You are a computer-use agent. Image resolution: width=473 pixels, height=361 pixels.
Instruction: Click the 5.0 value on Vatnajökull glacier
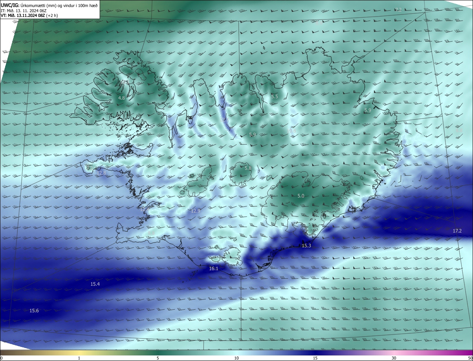pyautogui.click(x=301, y=196)
